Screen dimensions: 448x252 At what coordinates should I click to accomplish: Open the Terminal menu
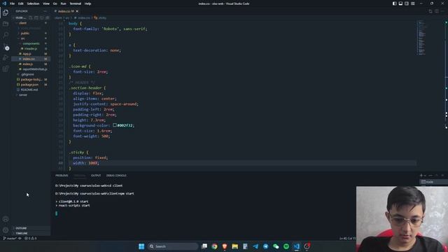coord(76,3)
